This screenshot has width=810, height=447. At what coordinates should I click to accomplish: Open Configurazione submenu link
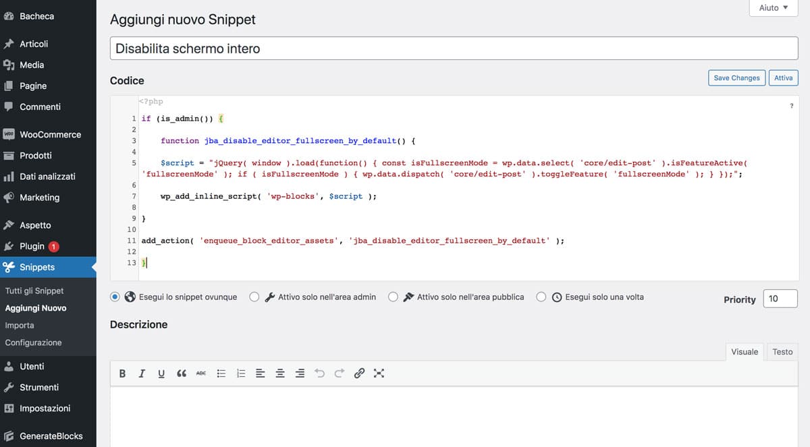[33, 342]
